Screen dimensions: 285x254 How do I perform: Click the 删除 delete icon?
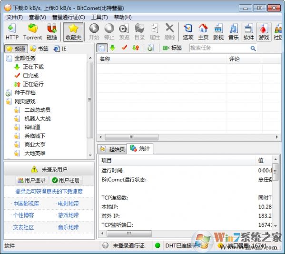(169, 32)
